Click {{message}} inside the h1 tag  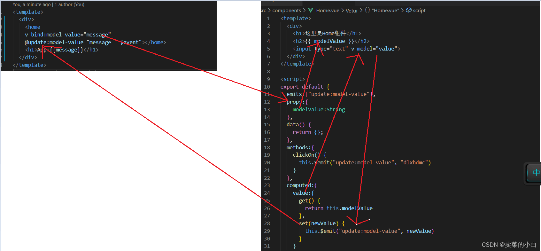click(x=66, y=50)
